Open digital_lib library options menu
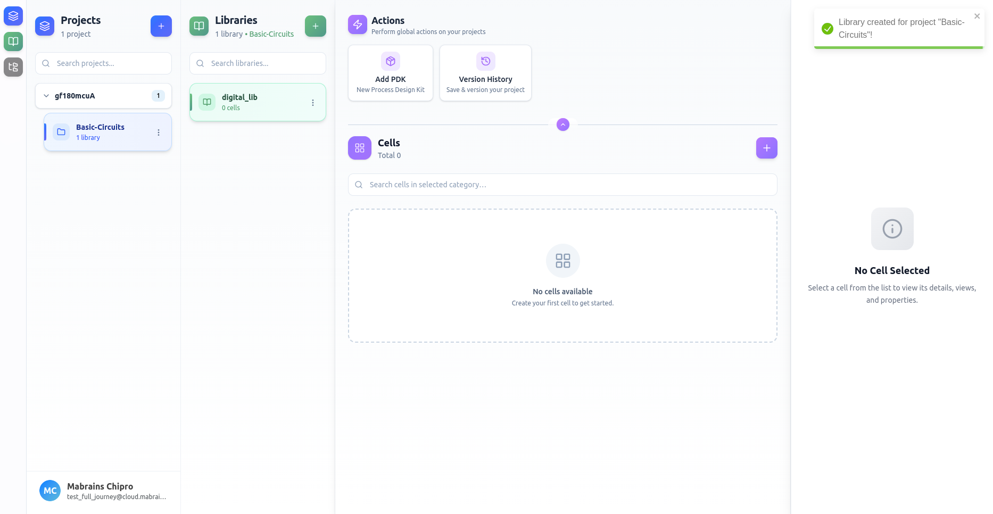This screenshot has width=993, height=514. click(x=313, y=103)
